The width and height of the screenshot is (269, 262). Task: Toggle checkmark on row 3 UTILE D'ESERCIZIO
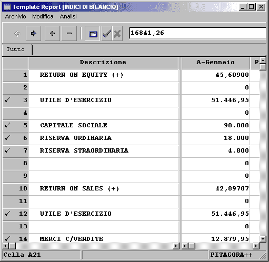coord(7,100)
